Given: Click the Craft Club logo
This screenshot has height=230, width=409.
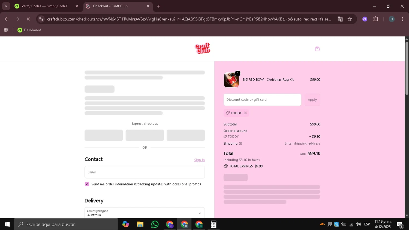Looking at the screenshot, I should click(202, 48).
